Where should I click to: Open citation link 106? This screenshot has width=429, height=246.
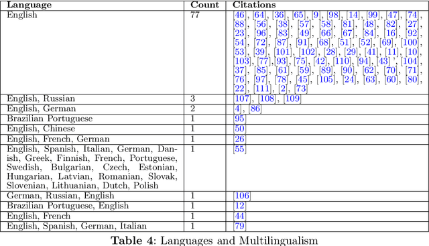[242, 196]
